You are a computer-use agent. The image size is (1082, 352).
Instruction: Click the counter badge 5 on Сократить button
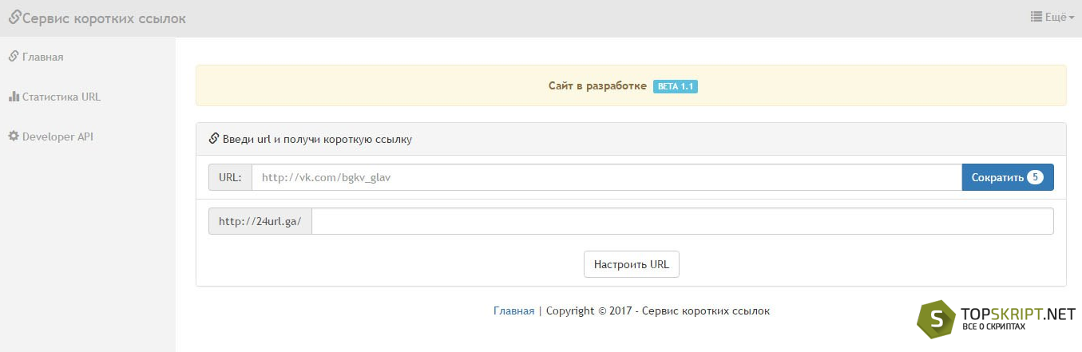[1036, 177]
